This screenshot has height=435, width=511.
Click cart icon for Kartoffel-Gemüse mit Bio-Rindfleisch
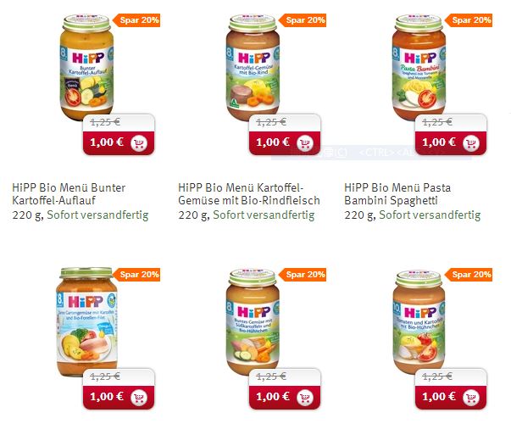(305, 142)
